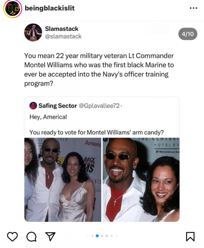Select the active blue carousel dot

coord(97,236)
